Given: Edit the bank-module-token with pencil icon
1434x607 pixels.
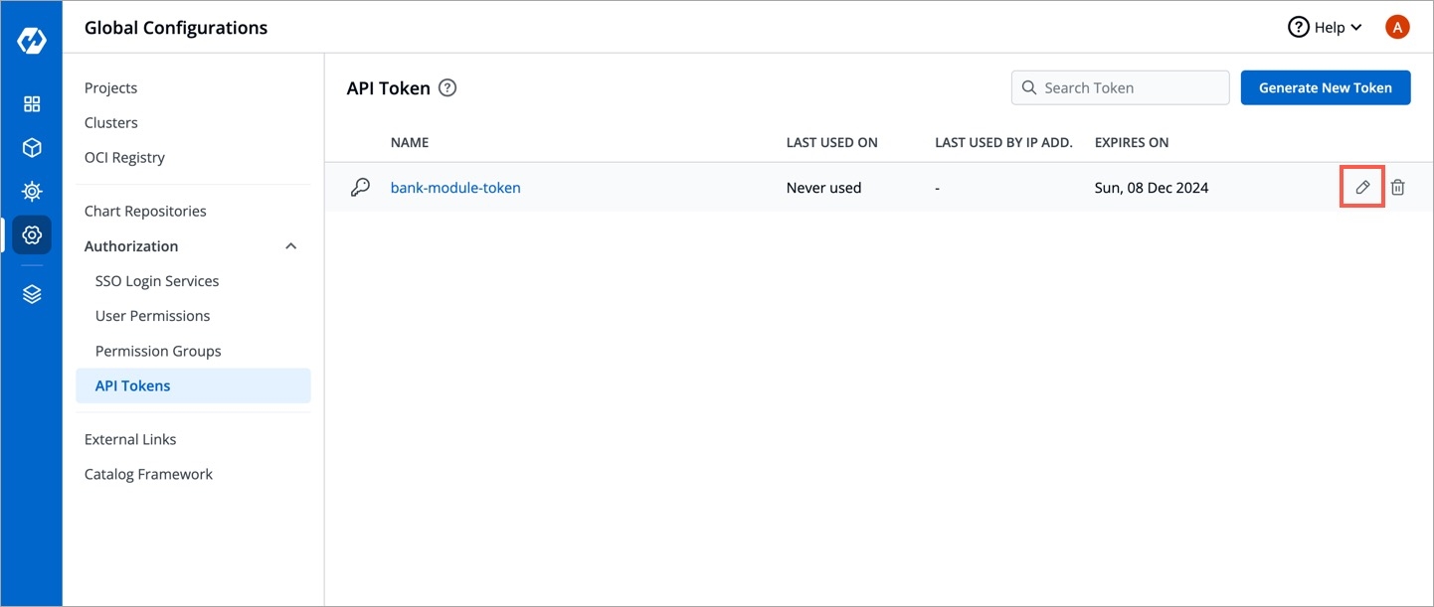Looking at the screenshot, I should click(1362, 187).
